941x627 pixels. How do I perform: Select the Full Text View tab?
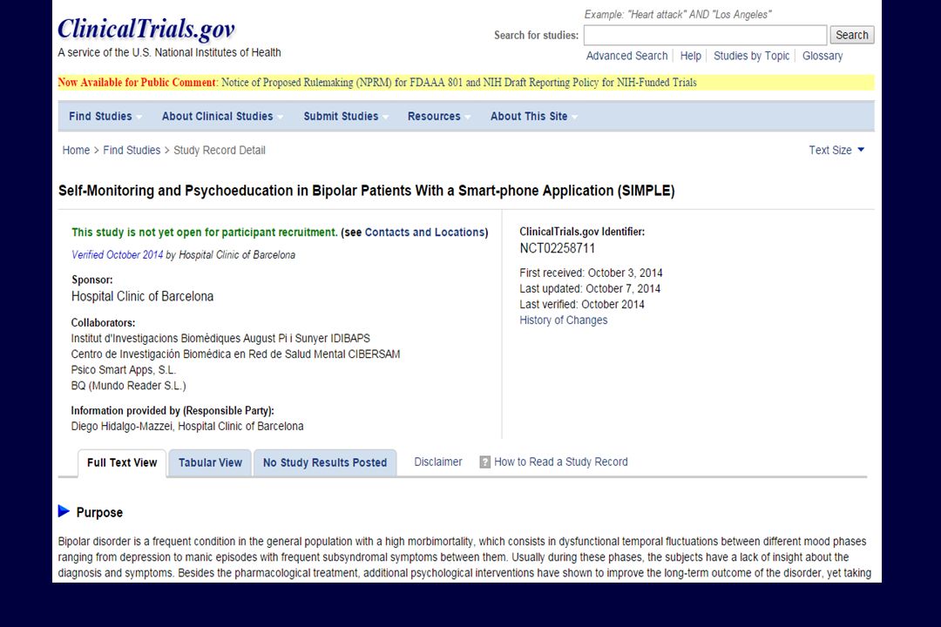[x=122, y=463]
